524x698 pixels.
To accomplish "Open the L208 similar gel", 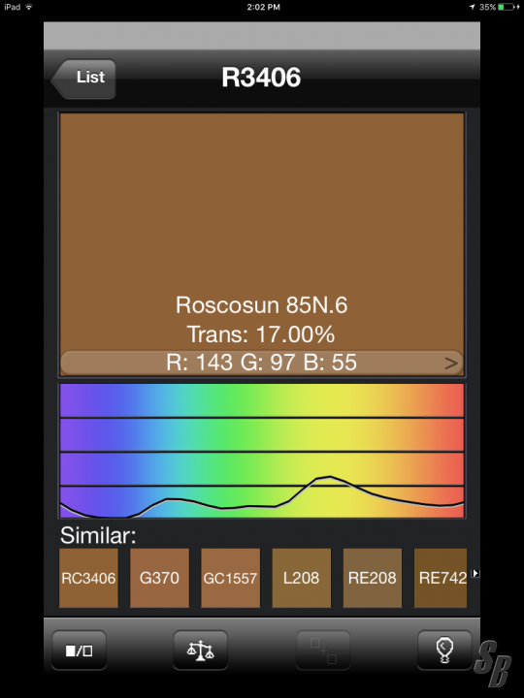I will click(302, 578).
